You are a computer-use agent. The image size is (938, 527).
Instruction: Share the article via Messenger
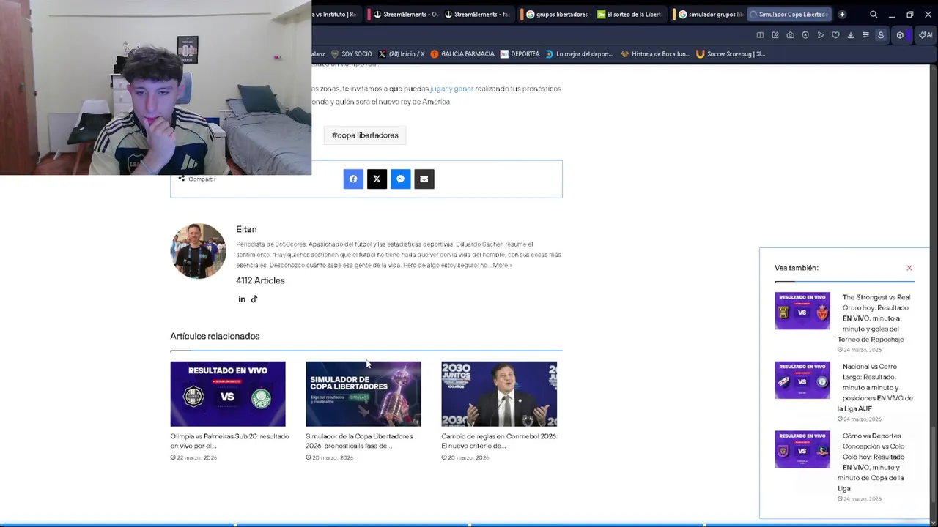(400, 179)
